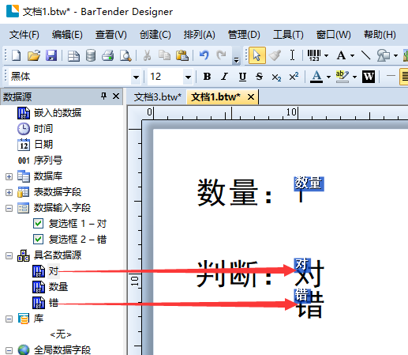The image size is (408, 355).
Task: Open the 创建(C) menu
Action: coord(155,35)
